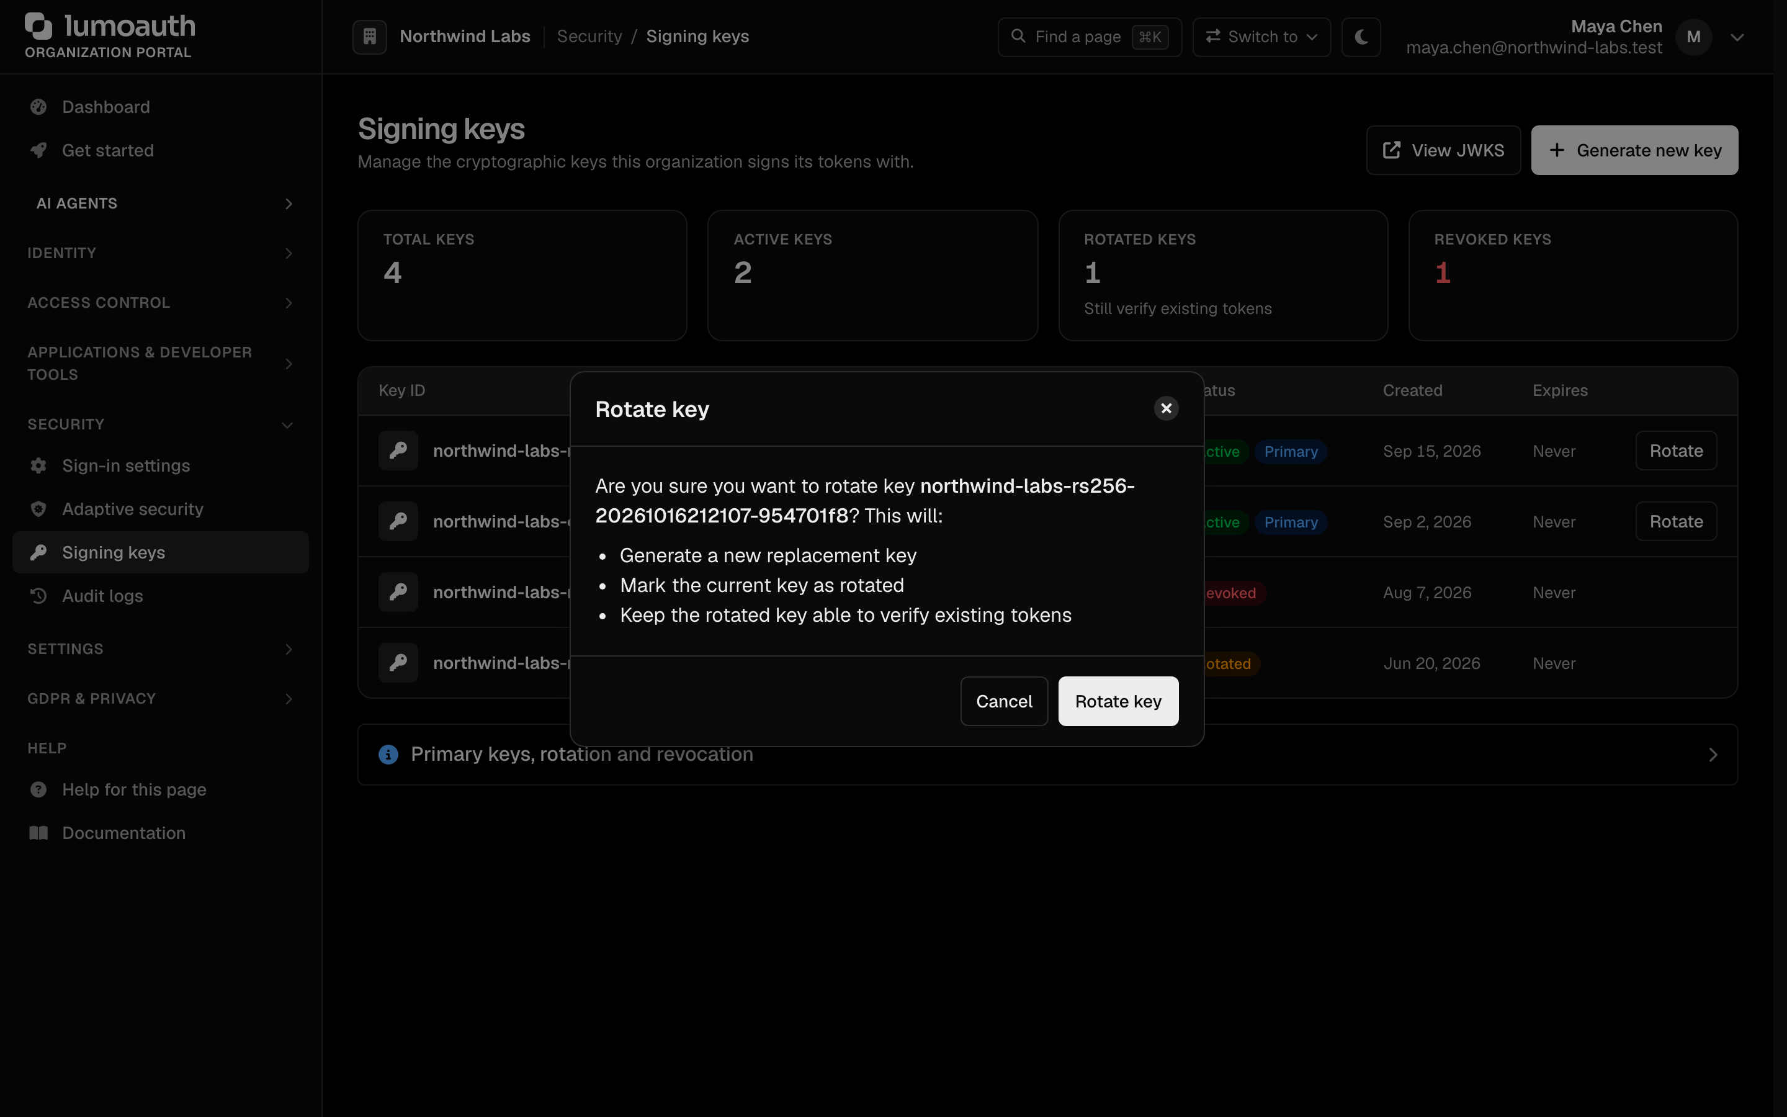1787x1117 pixels.
Task: Click the Help for this page question icon
Action: pyautogui.click(x=38, y=790)
